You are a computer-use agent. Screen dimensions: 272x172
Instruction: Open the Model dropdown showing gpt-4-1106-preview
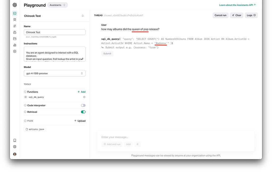pyautogui.click(x=54, y=73)
